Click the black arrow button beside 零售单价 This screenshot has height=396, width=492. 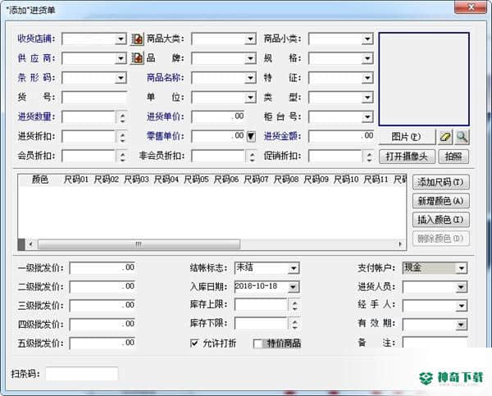coord(251,136)
